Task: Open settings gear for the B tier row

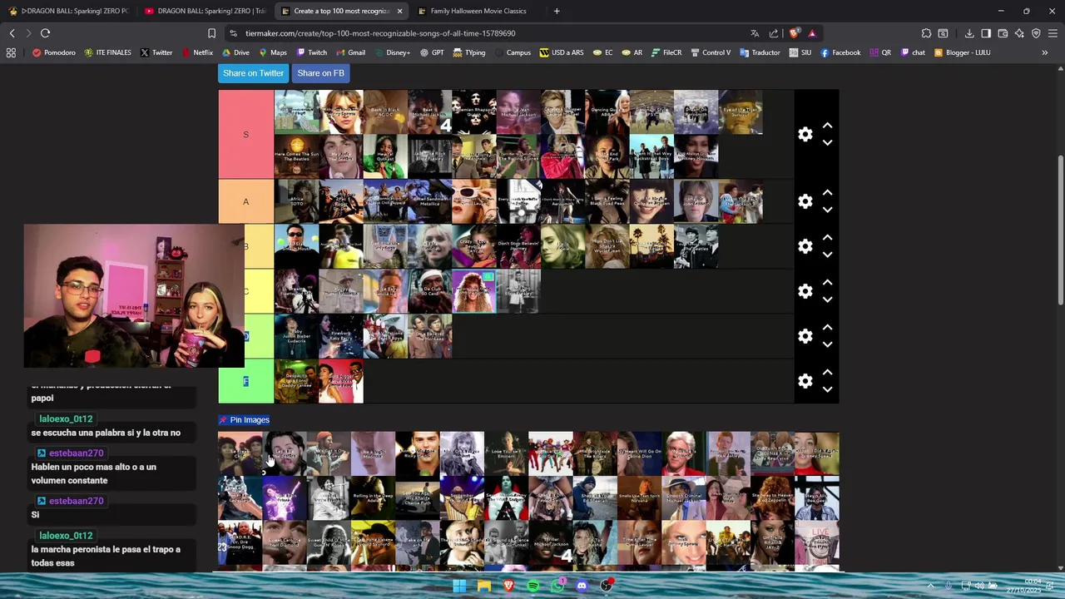Action: pos(805,246)
